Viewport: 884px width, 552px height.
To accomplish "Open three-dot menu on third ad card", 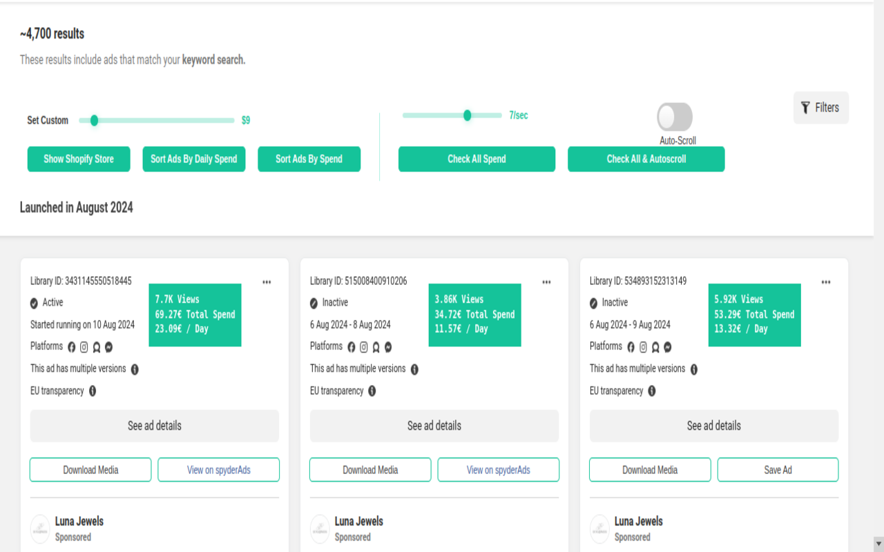I will [826, 282].
